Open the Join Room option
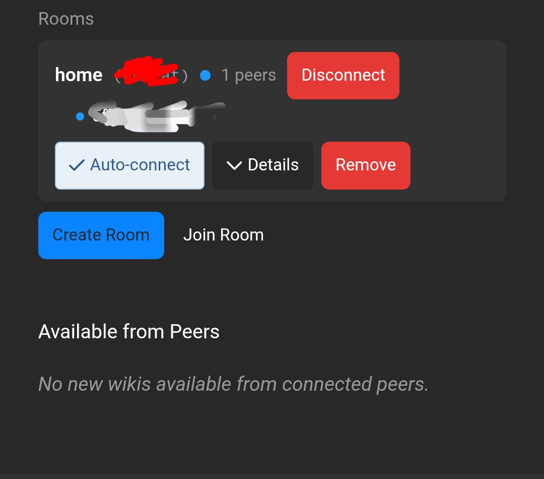This screenshot has height=479, width=544. 224,235
